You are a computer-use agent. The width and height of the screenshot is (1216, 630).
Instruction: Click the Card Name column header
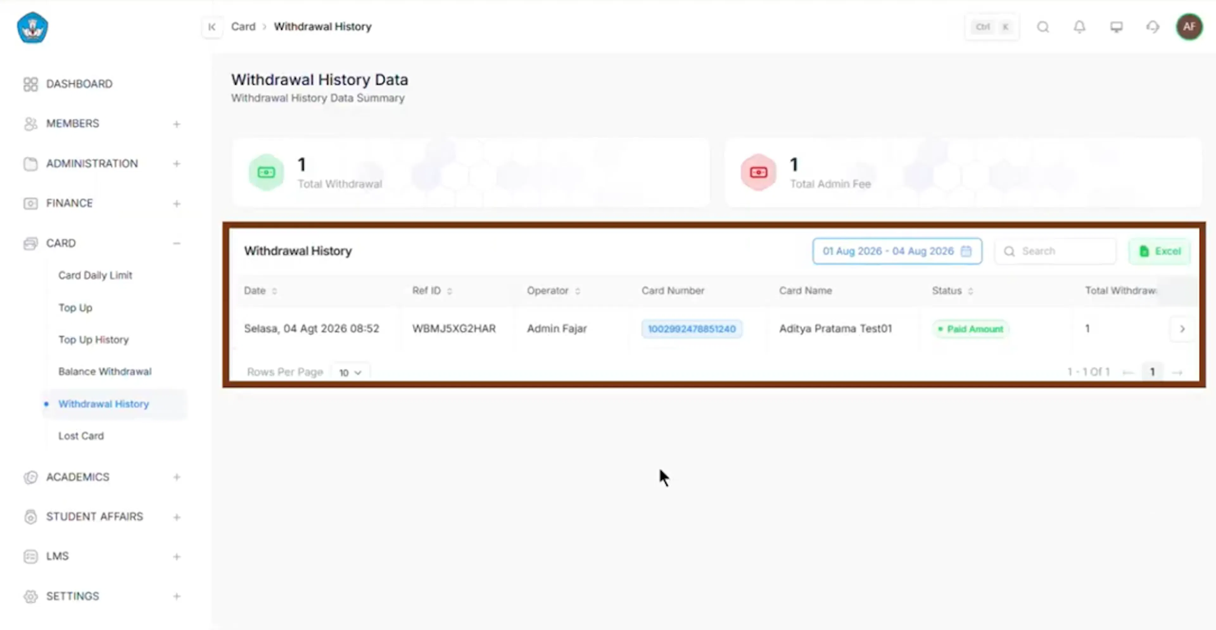pos(805,291)
